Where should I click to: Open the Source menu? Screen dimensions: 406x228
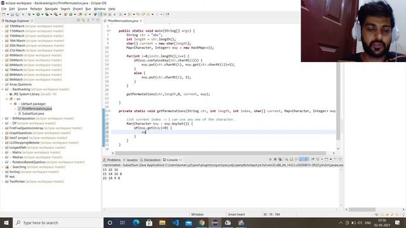pos(22,9)
